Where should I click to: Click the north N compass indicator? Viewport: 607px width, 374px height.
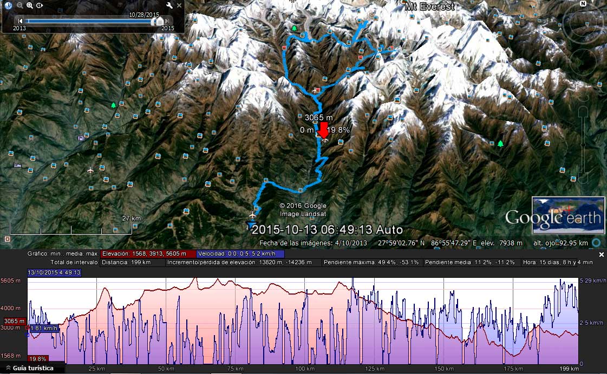(583, 3)
